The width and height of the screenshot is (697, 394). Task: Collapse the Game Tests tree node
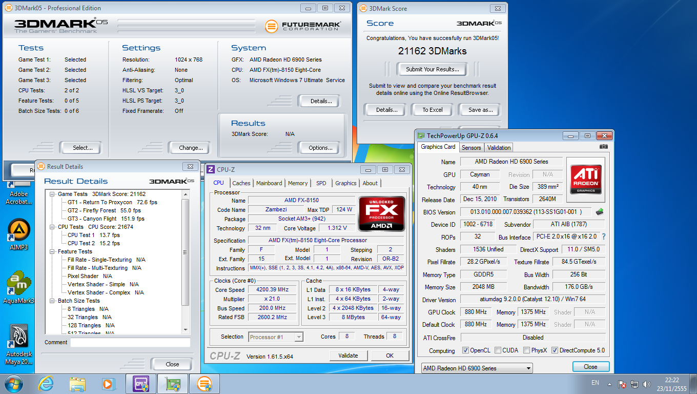click(x=52, y=194)
